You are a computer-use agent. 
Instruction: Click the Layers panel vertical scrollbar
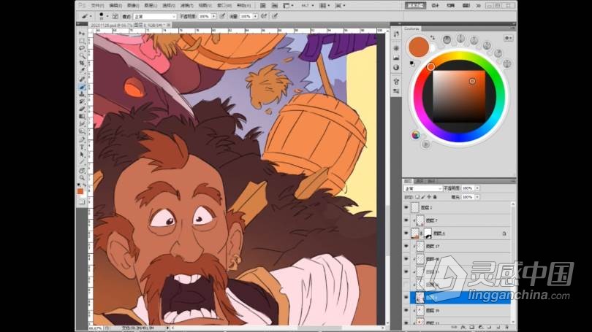[513, 263]
